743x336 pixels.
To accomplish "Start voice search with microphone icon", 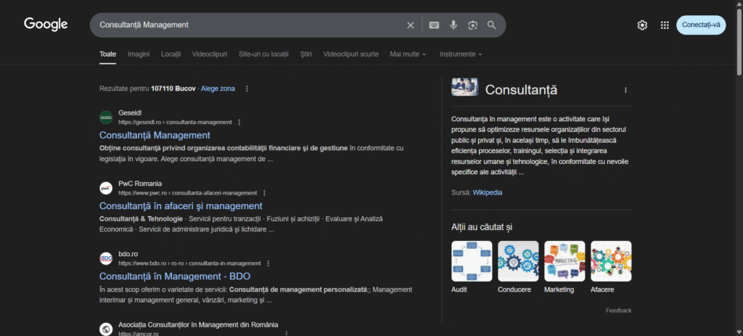I will pyautogui.click(x=453, y=25).
